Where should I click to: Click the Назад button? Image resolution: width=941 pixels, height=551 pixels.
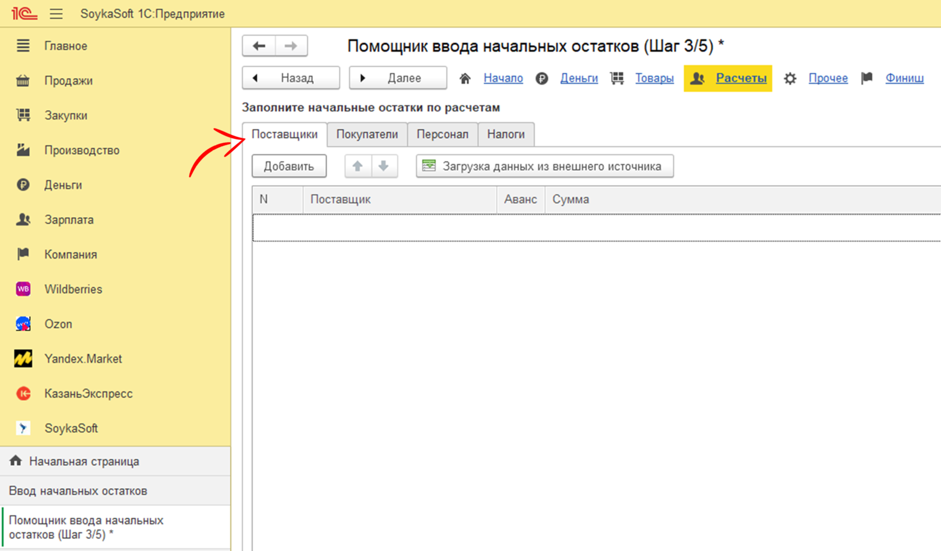coord(291,78)
